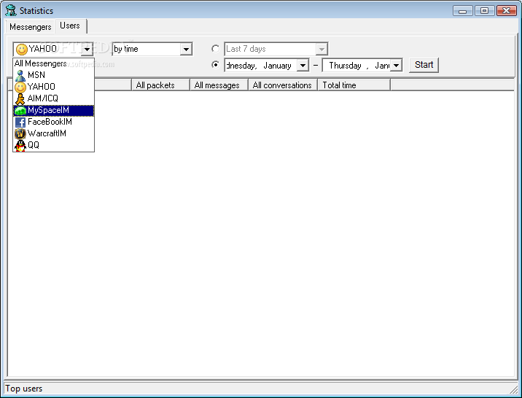Click the MySpaceIM green icon
This screenshot has width=522, height=398.
click(20, 111)
